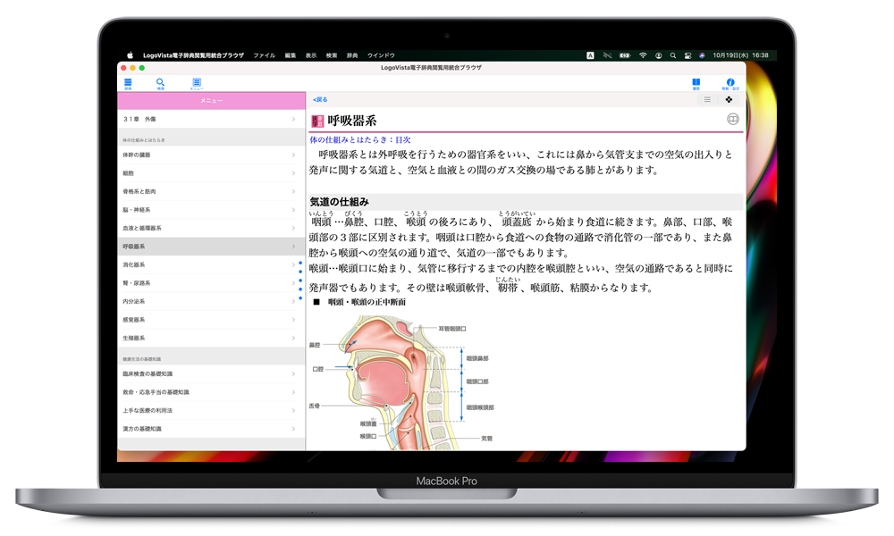Open the ファイル menu
Viewport: 894px width, 536px height.
coord(264,55)
